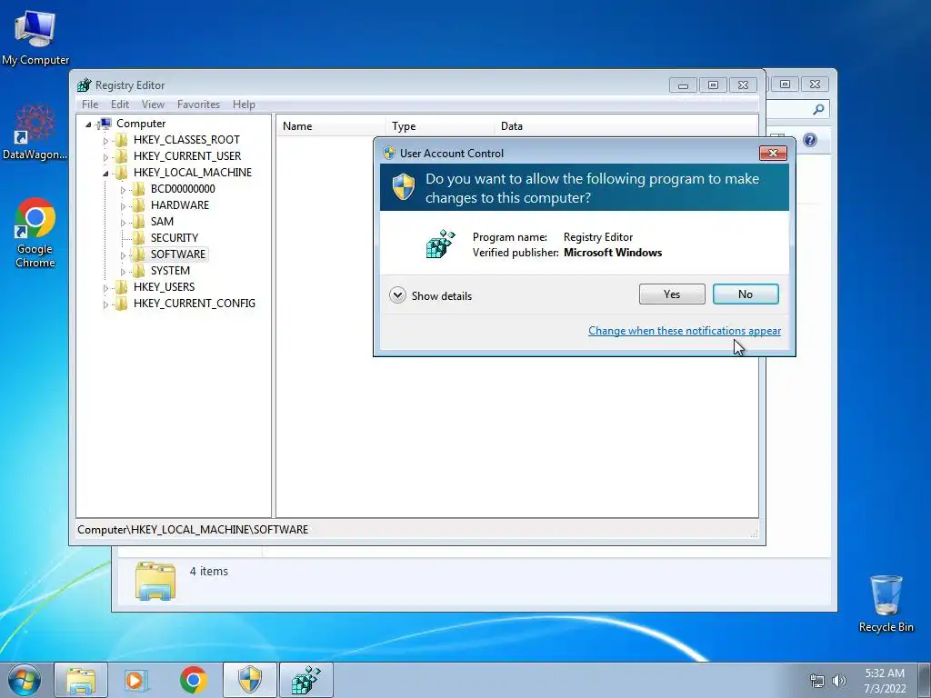The height and width of the screenshot is (698, 931).
Task: Expand HKEY_CURRENT_USER tree node
Action: point(105,156)
